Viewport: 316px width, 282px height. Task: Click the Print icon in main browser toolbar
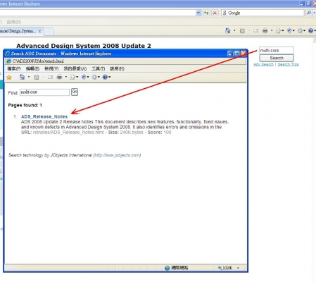coord(265,30)
